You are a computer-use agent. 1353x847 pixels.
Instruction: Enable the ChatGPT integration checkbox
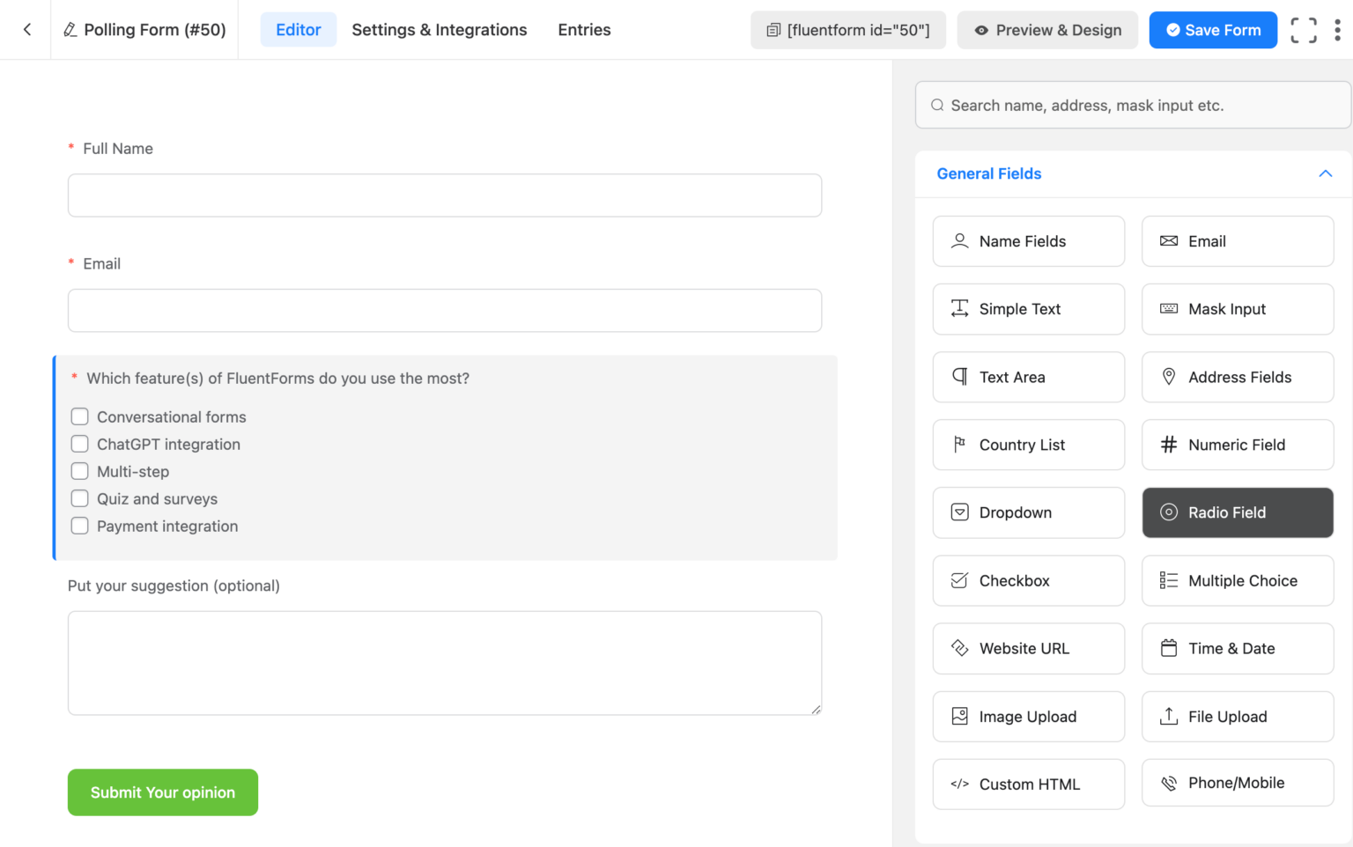point(79,444)
